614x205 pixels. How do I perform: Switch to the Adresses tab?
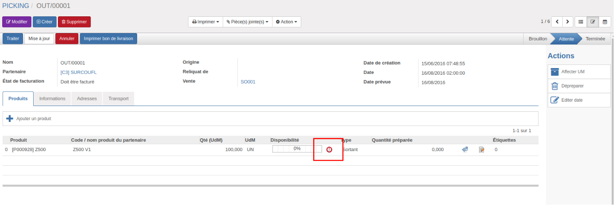(87, 99)
